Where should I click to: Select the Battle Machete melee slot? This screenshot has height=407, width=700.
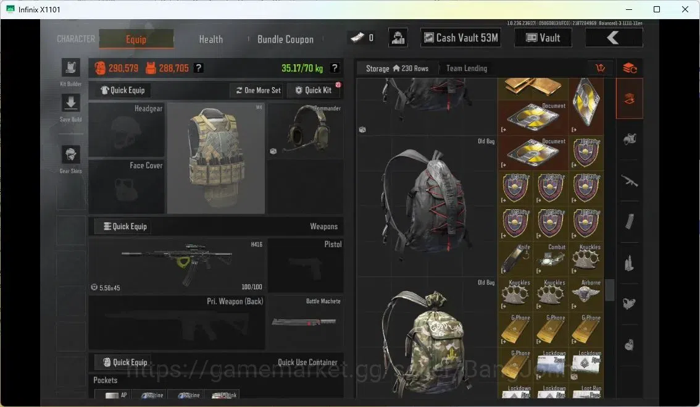tap(306, 322)
